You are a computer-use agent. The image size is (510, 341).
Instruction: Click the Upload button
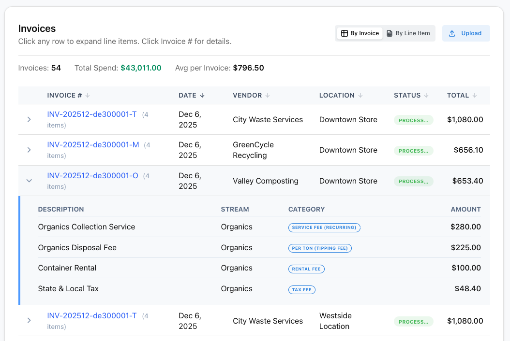[465, 33]
